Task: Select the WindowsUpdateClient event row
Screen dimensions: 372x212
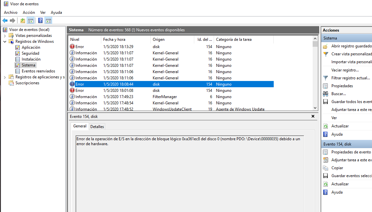Action: click(171, 109)
